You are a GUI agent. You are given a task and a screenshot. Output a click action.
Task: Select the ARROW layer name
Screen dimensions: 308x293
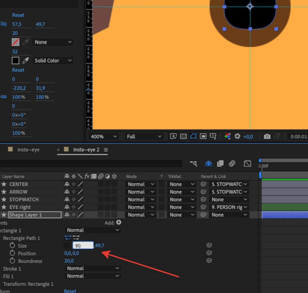(x=18, y=192)
